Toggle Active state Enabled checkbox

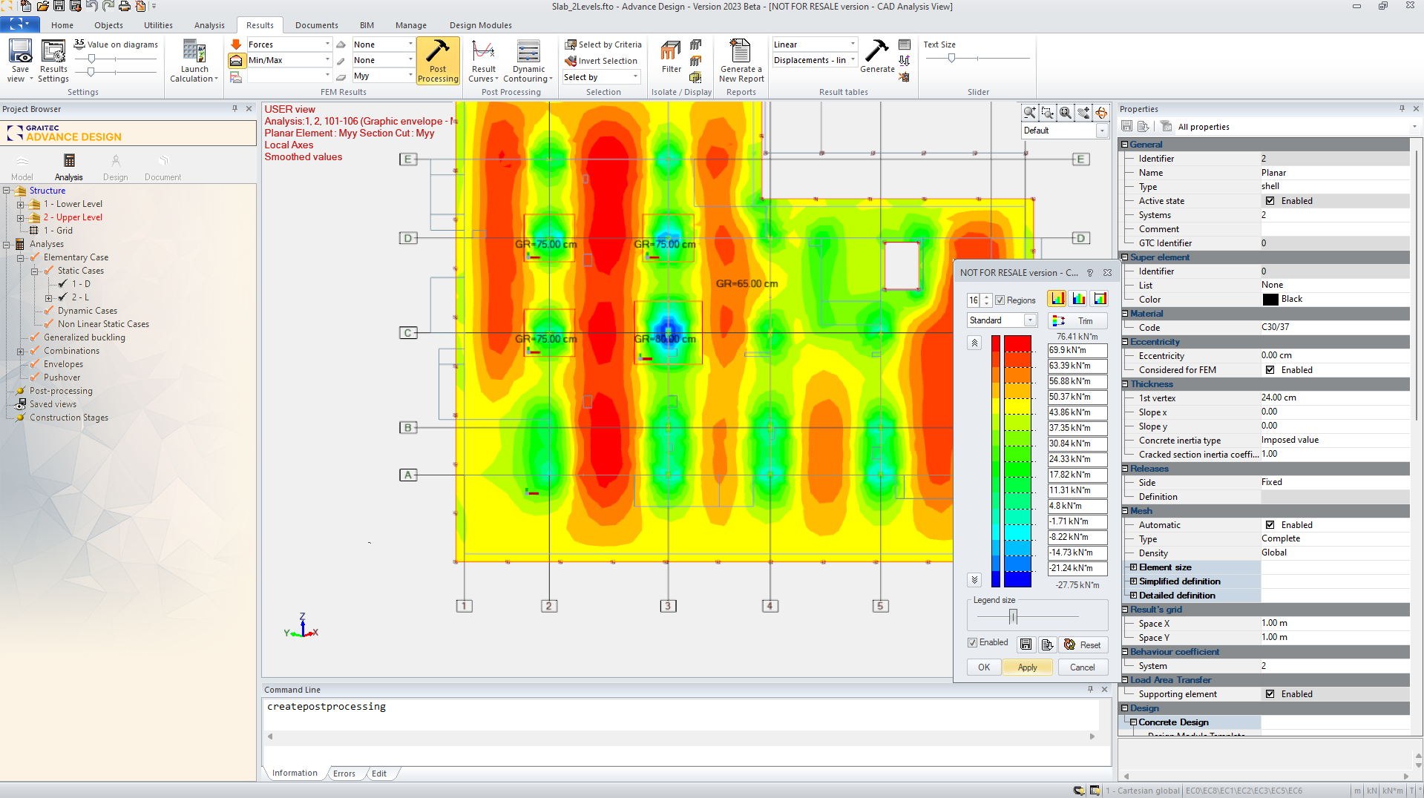coord(1270,201)
